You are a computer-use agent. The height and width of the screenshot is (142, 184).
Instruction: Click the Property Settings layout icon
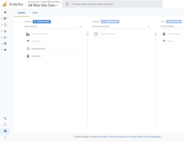click(x=96, y=34)
